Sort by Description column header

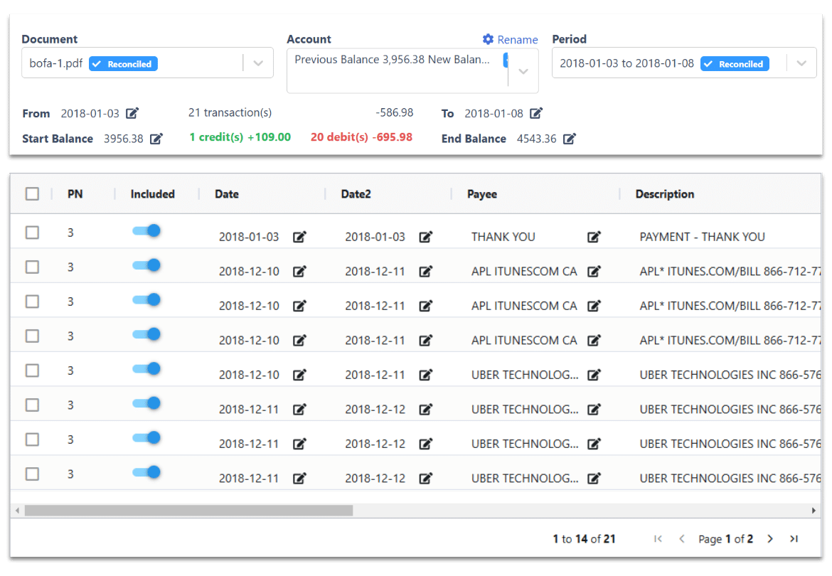664,194
